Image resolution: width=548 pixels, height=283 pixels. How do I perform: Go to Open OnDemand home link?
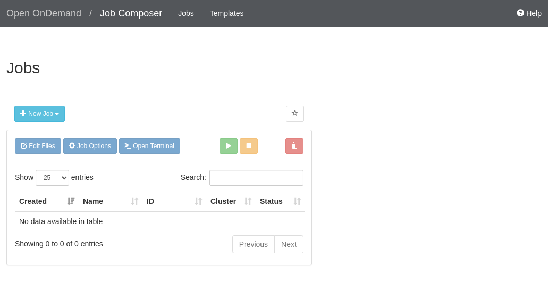pos(44,13)
